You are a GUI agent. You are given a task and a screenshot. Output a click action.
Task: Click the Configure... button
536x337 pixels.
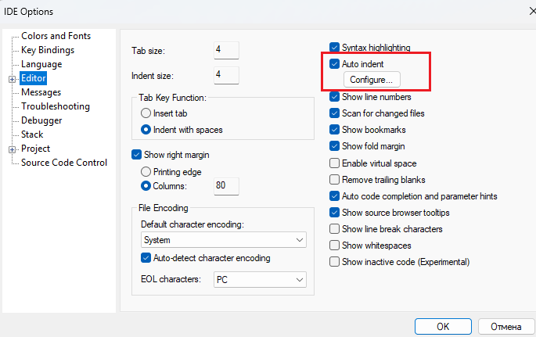coord(372,80)
